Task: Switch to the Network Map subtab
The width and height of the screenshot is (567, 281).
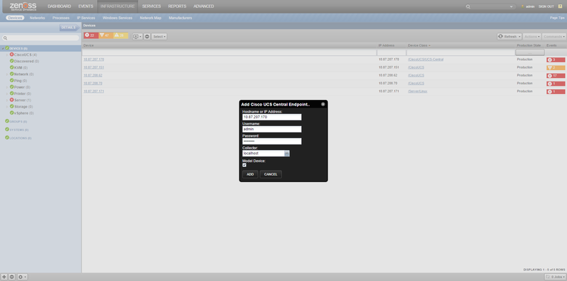Action: (x=150, y=18)
